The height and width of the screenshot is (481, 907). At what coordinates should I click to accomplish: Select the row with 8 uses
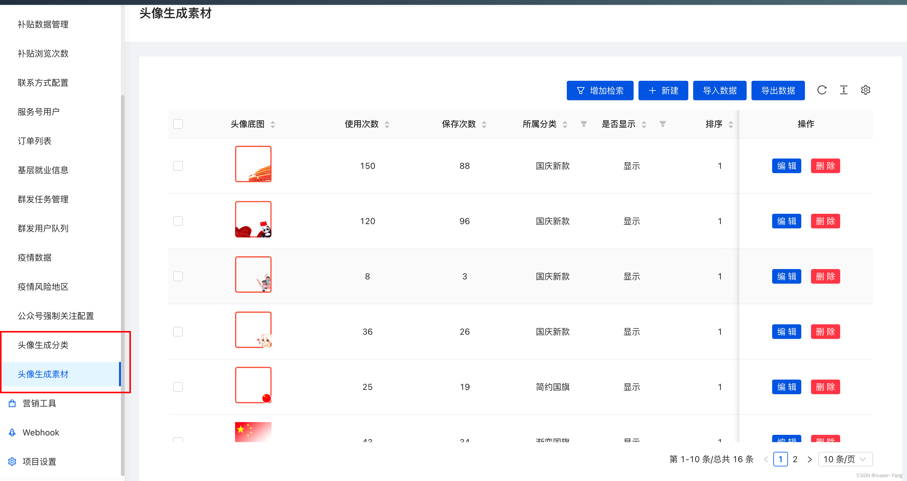[178, 276]
